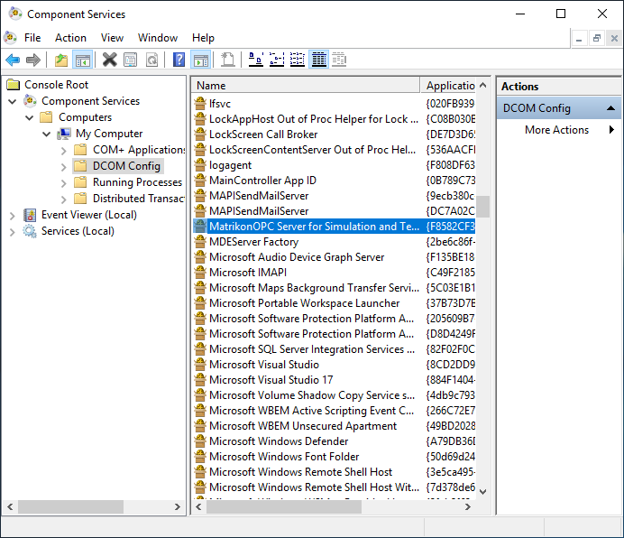Open Help via blue question mark icon
The height and width of the screenshot is (538, 624).
coord(179,60)
